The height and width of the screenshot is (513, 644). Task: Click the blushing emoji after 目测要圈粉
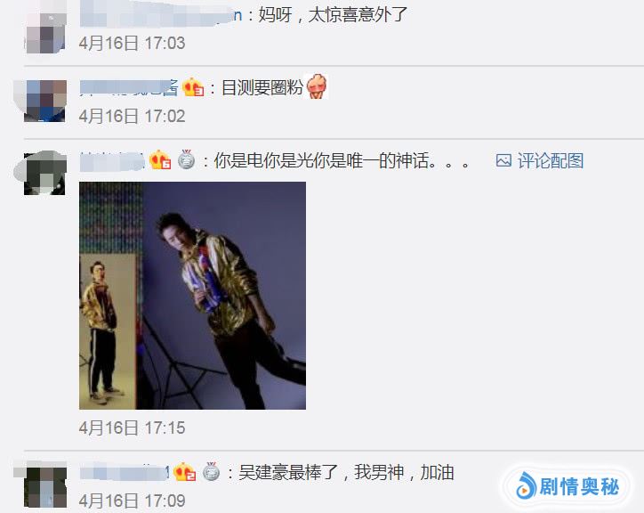point(317,86)
